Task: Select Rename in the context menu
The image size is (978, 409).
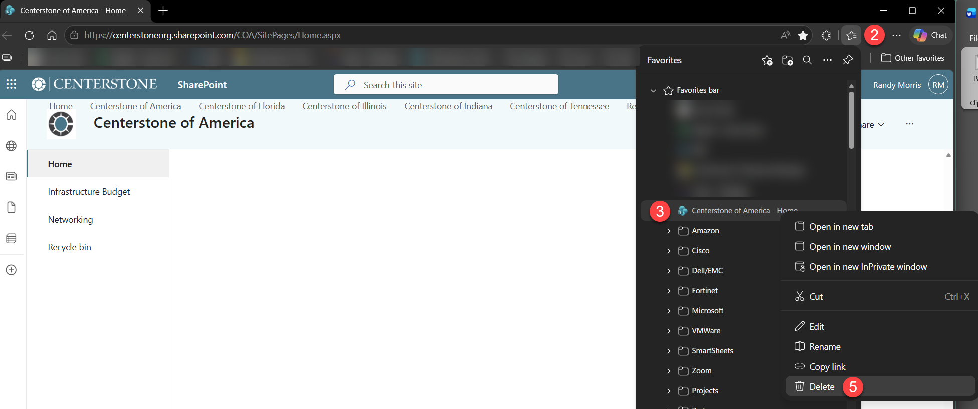Action: tap(880, 347)
